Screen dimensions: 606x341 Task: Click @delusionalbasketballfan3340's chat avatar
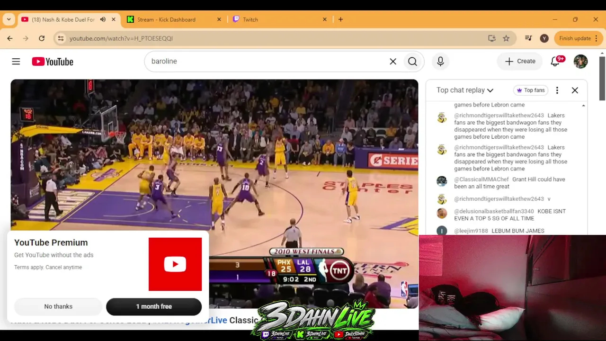[442, 213]
